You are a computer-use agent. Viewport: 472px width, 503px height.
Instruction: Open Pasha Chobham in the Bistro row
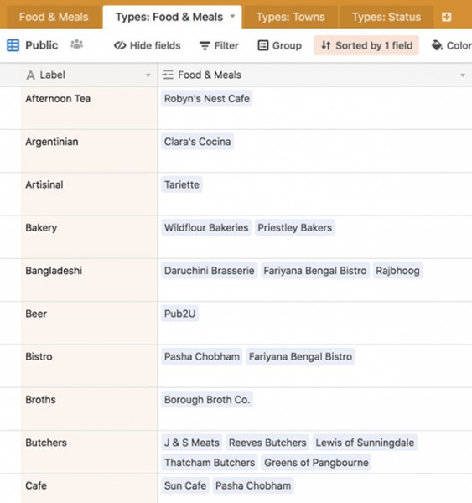[202, 356]
